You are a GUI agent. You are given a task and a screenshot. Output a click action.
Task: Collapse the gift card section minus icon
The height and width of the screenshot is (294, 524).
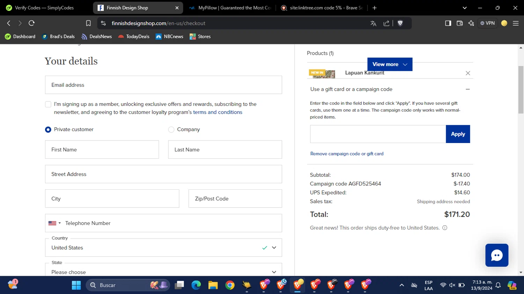point(468,89)
